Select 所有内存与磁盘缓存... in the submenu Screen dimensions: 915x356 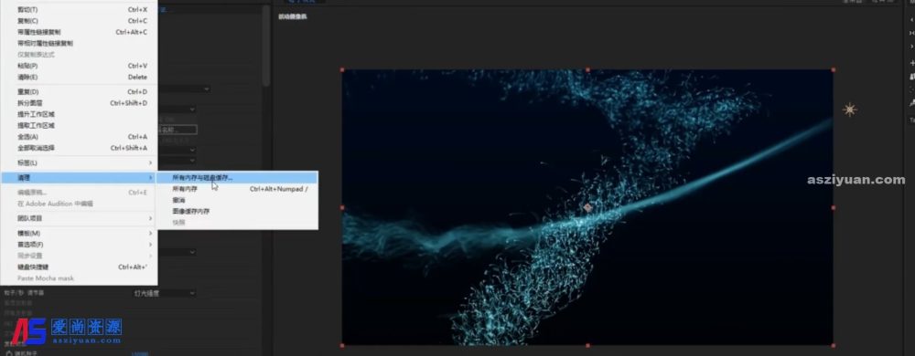[237, 177]
